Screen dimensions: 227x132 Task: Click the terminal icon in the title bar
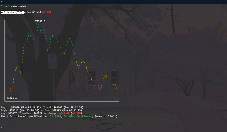tap(2, 2)
